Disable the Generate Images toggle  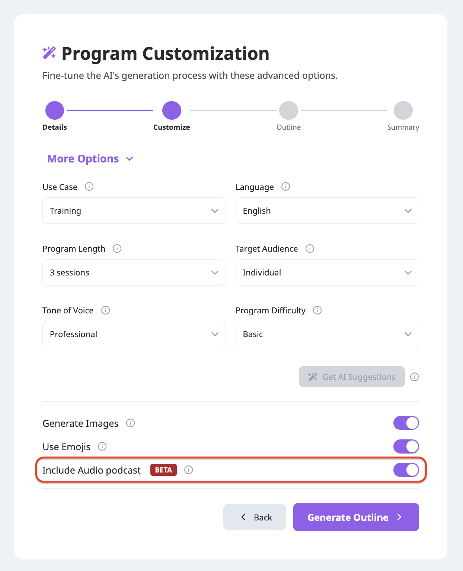406,423
